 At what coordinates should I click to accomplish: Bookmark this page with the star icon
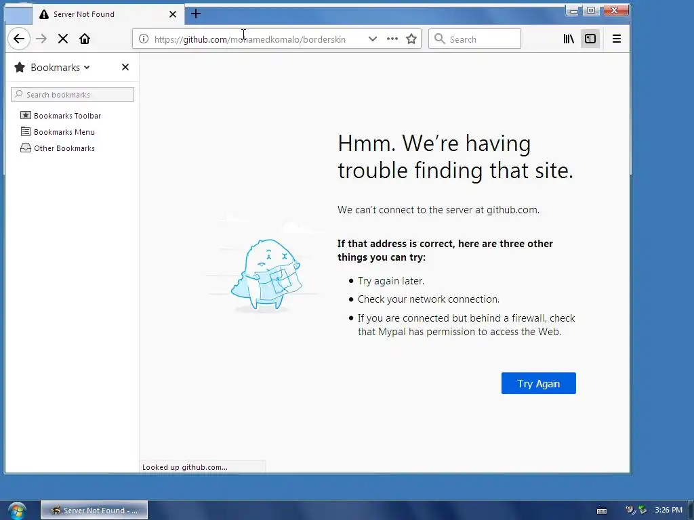pyautogui.click(x=411, y=39)
